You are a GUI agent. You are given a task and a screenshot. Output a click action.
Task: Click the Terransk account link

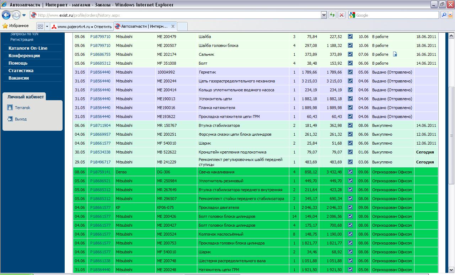click(x=22, y=108)
